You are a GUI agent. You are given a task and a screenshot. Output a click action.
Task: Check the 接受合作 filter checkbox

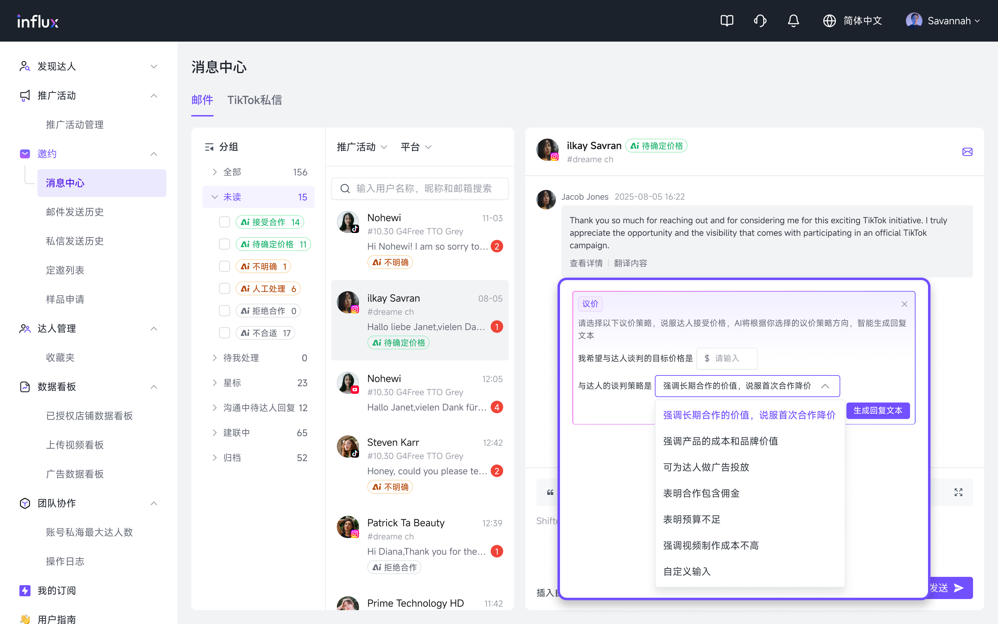coord(224,222)
